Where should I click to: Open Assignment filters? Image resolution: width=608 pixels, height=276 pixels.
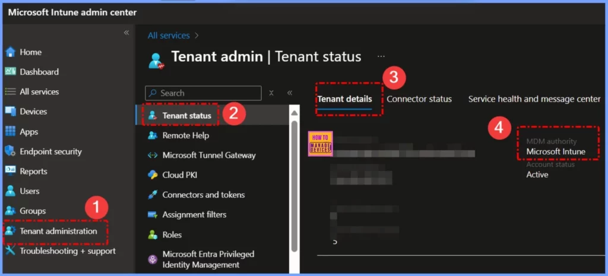[x=194, y=214]
